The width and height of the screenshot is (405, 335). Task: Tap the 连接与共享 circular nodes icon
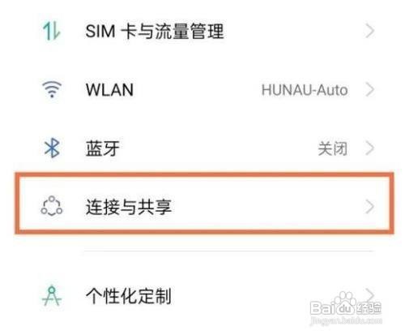click(52, 206)
